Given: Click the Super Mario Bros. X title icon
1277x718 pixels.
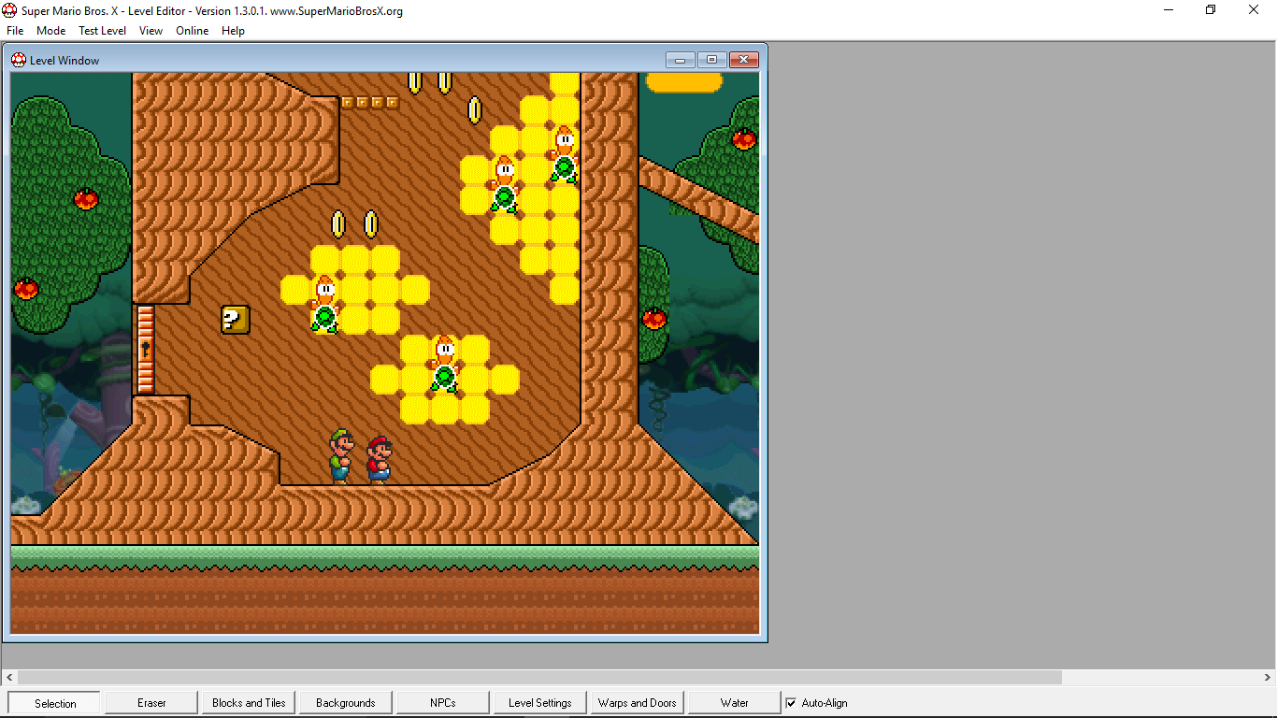Looking at the screenshot, I should pos(10,11).
